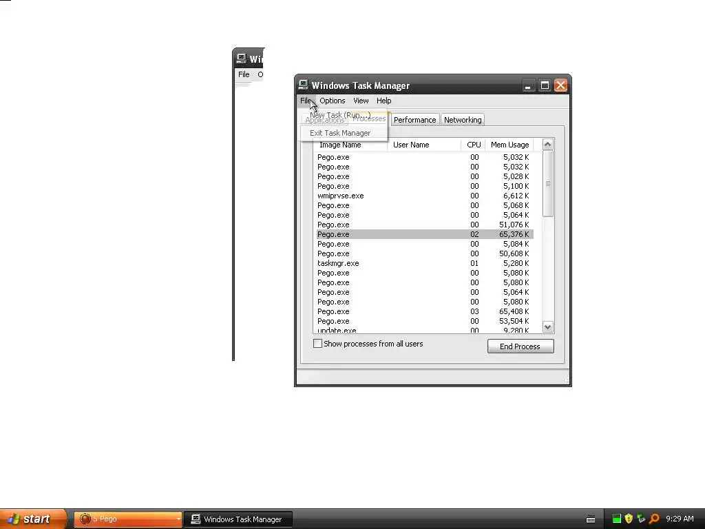Select the update.exe process row
This screenshot has height=529, width=705.
point(425,330)
